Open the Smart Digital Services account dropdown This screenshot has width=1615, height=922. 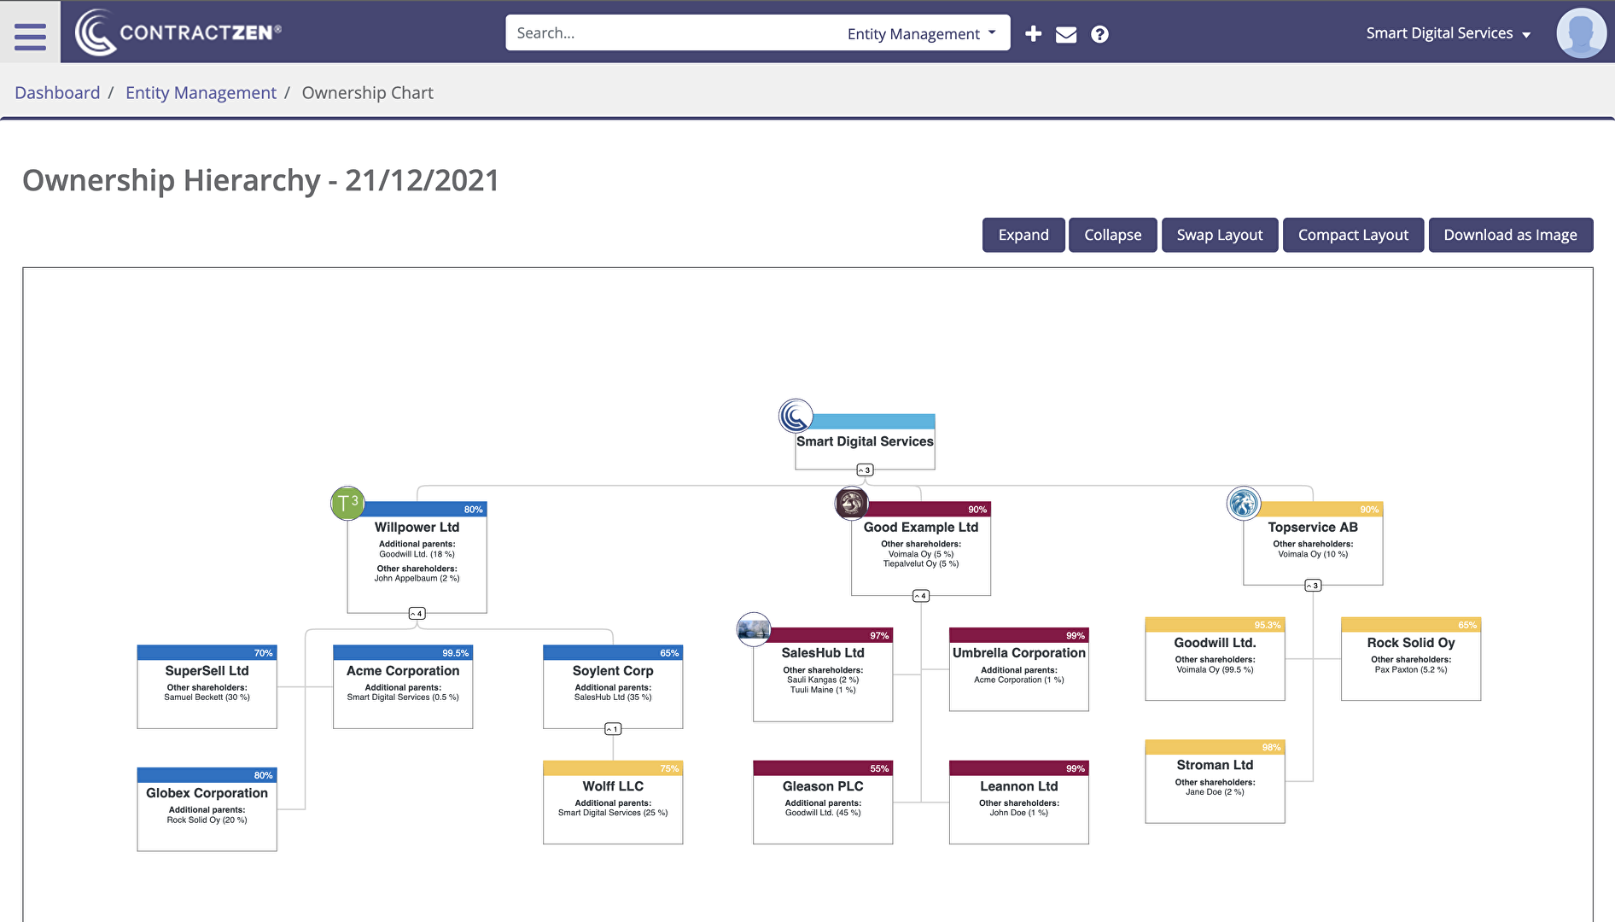pyautogui.click(x=1448, y=33)
